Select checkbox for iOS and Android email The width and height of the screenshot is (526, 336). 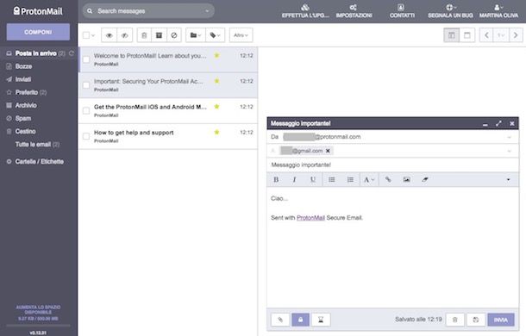[86, 110]
